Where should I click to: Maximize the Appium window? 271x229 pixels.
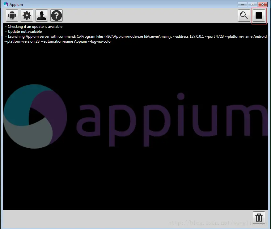pos(252,5)
